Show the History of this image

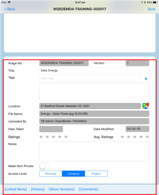[x=38, y=189]
